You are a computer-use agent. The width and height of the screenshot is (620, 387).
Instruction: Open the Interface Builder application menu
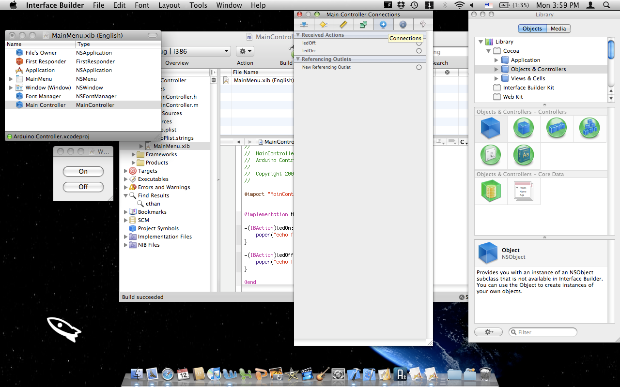pos(55,5)
